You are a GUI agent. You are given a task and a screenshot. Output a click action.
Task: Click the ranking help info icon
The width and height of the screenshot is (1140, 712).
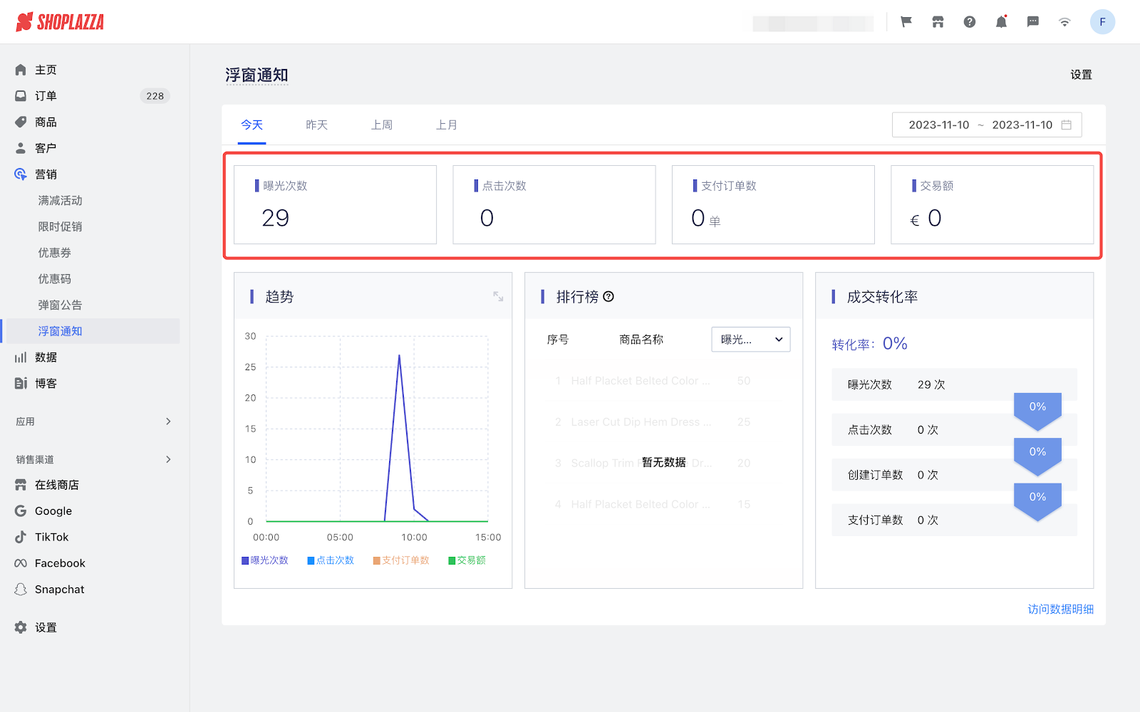[x=608, y=297]
